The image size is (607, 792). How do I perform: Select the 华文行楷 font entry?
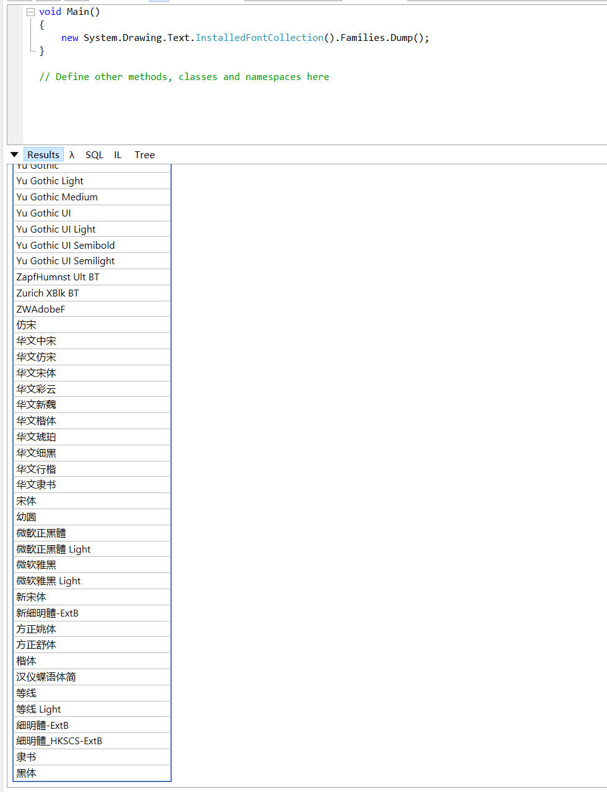[36, 468]
